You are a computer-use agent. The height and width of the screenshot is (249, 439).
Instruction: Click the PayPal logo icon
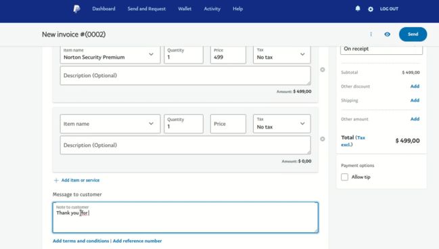(76, 9)
